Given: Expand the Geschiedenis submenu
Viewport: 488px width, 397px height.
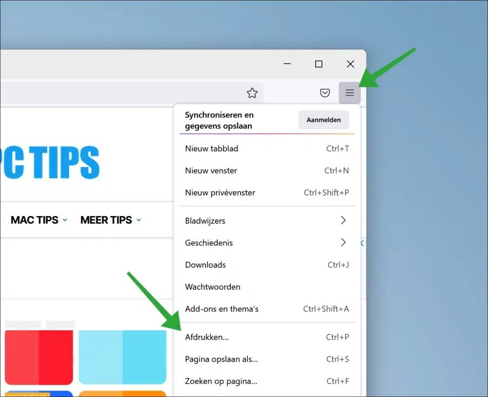Looking at the screenshot, I should pos(267,243).
